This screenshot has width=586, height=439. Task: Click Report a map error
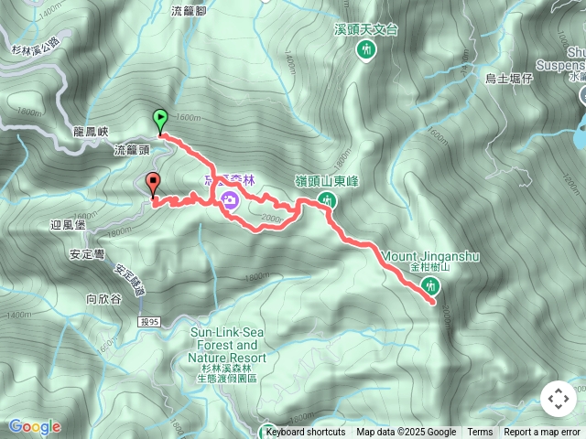pos(541,433)
